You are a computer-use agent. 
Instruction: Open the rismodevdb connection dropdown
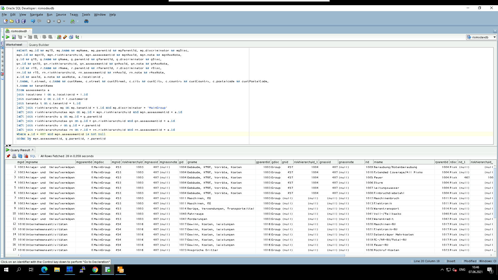click(x=494, y=37)
